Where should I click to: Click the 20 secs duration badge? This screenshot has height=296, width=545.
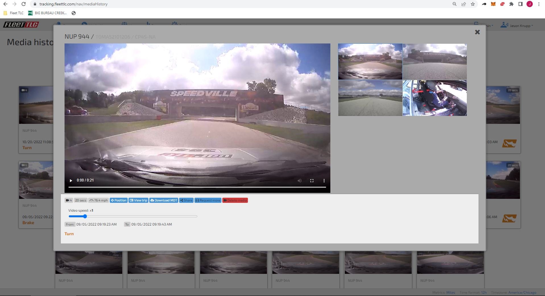point(80,200)
